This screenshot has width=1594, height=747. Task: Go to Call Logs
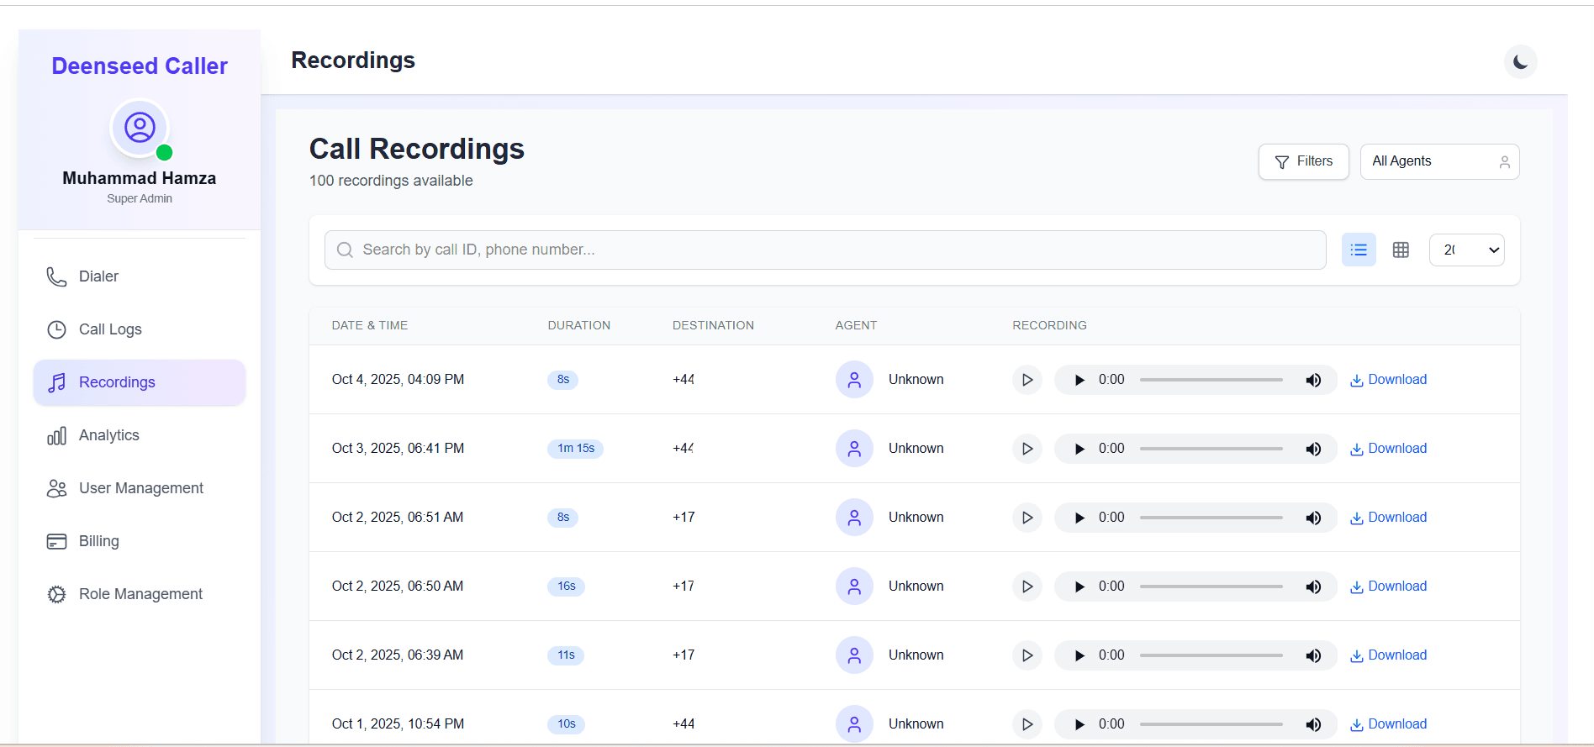[x=140, y=329]
